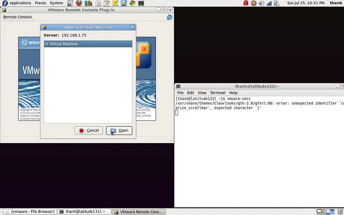The height and width of the screenshot is (215, 344).
Task: Click the show desktop icon in bottom panel
Action: click(319, 212)
